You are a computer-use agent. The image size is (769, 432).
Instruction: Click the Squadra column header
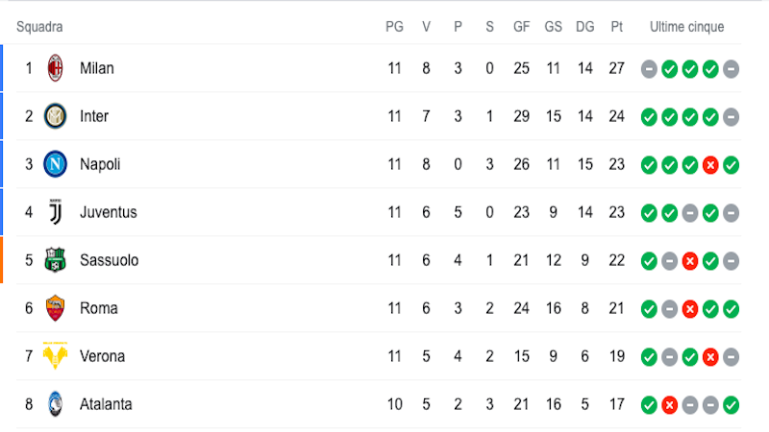pos(39,27)
